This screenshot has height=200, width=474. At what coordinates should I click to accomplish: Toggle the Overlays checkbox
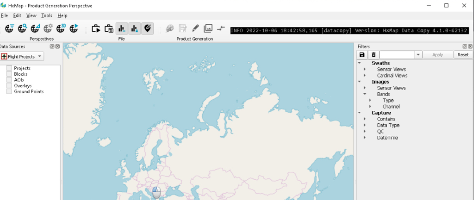coord(9,85)
